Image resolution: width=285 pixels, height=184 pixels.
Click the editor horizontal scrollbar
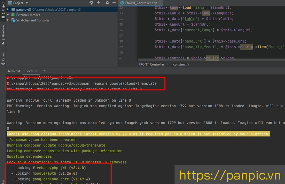(x=211, y=60)
